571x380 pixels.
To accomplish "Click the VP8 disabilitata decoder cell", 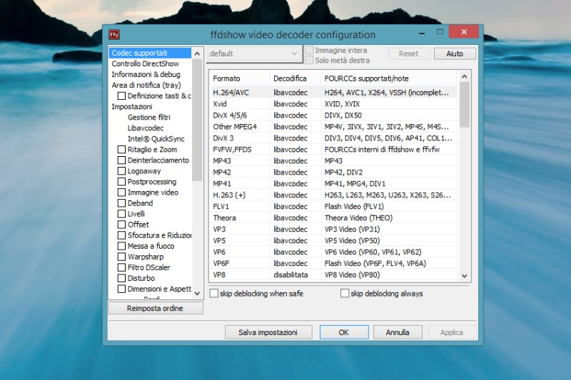I will tap(290, 274).
